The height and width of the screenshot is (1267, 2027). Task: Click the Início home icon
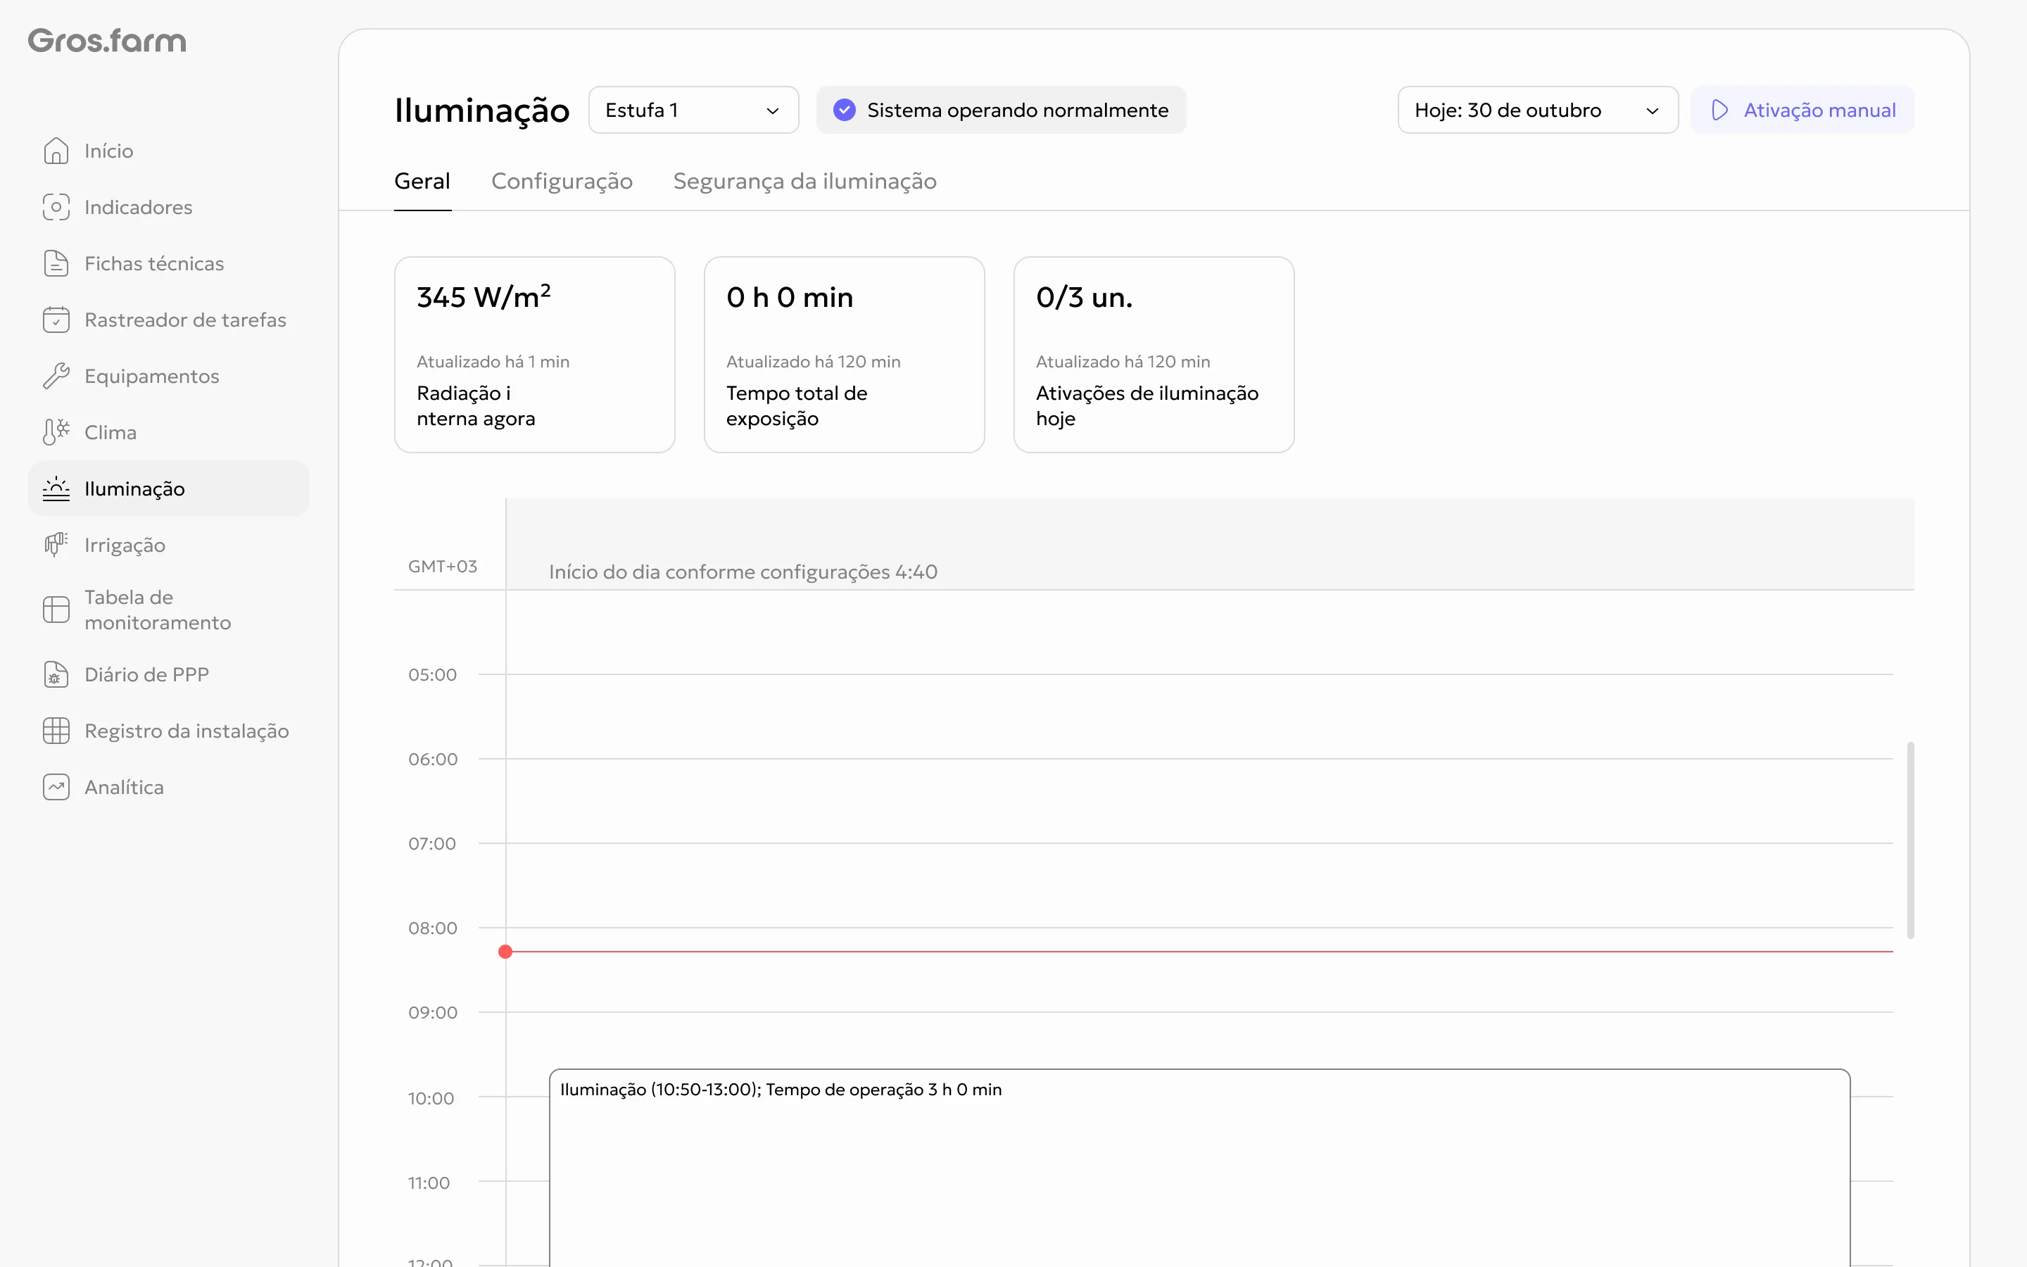point(56,151)
